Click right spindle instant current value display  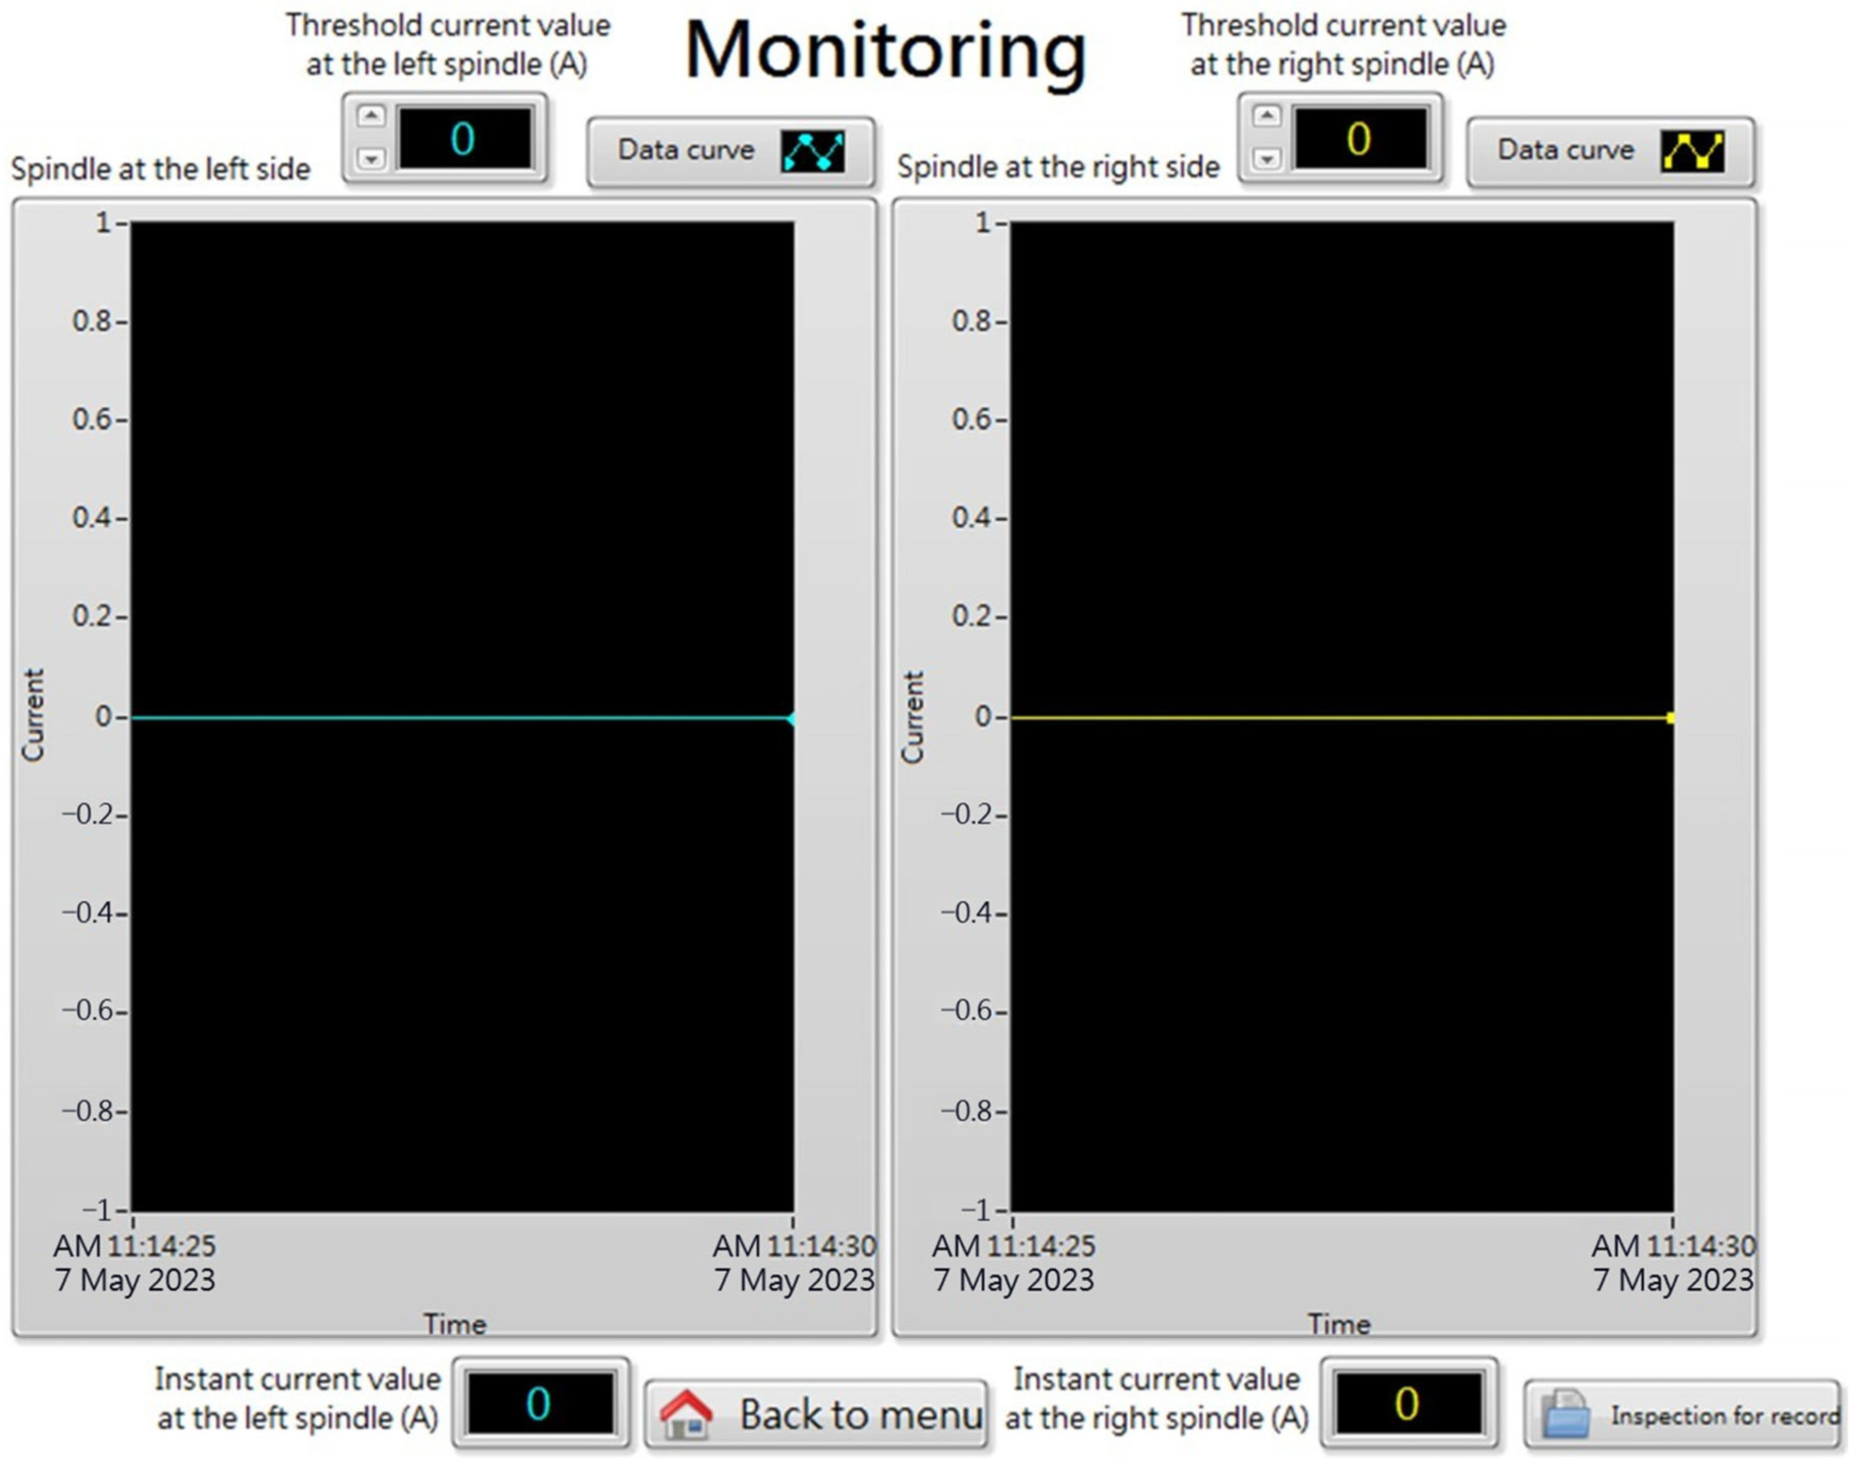click(1407, 1404)
